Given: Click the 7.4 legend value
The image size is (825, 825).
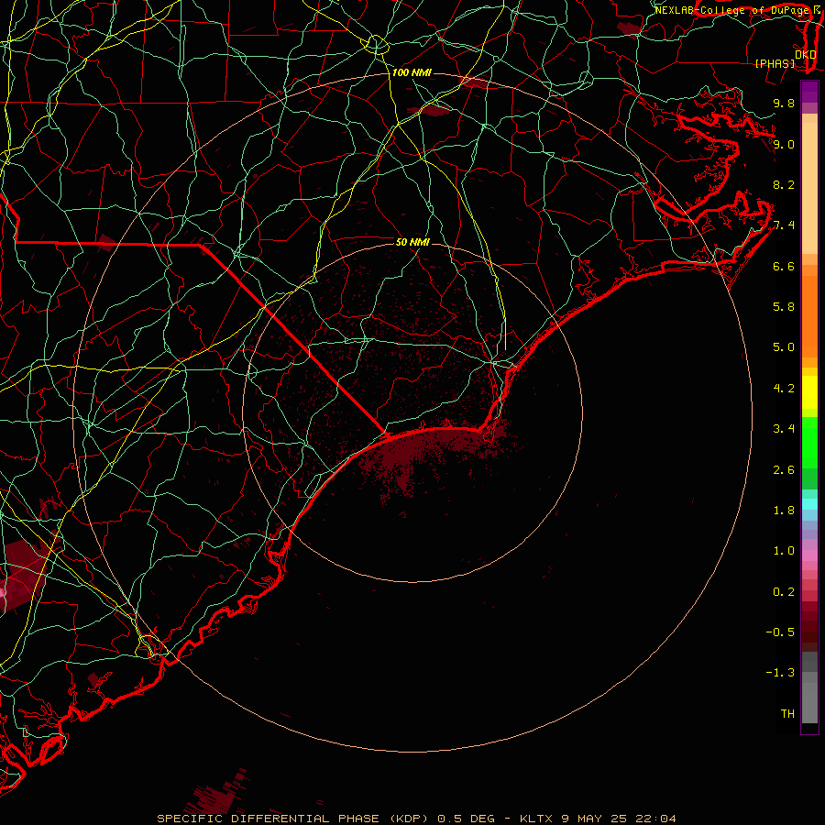Looking at the screenshot, I should tap(784, 225).
